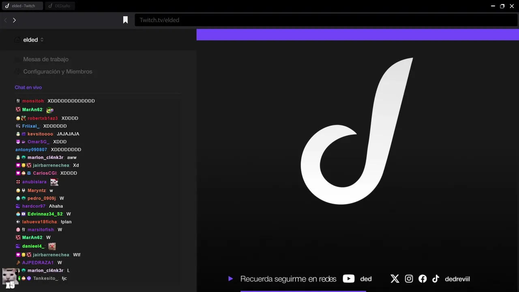Click username Friixal_ in chat
The height and width of the screenshot is (292, 519).
click(x=31, y=126)
